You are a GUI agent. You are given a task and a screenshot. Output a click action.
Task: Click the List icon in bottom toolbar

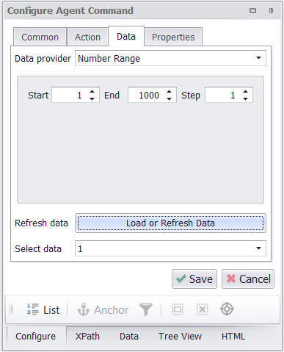click(33, 309)
